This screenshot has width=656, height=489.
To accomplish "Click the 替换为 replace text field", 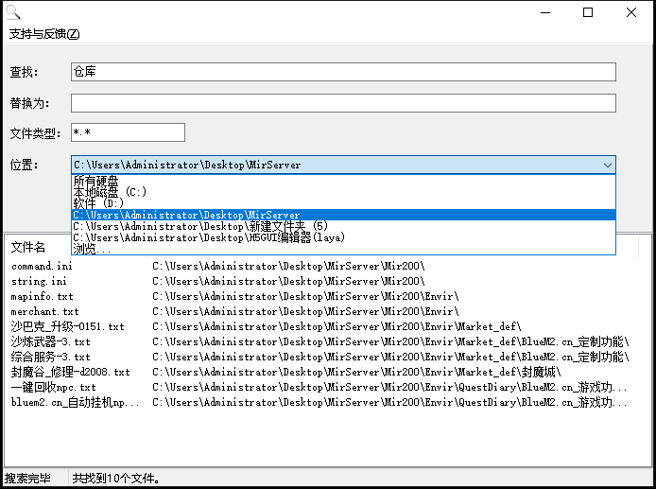I will 343,103.
